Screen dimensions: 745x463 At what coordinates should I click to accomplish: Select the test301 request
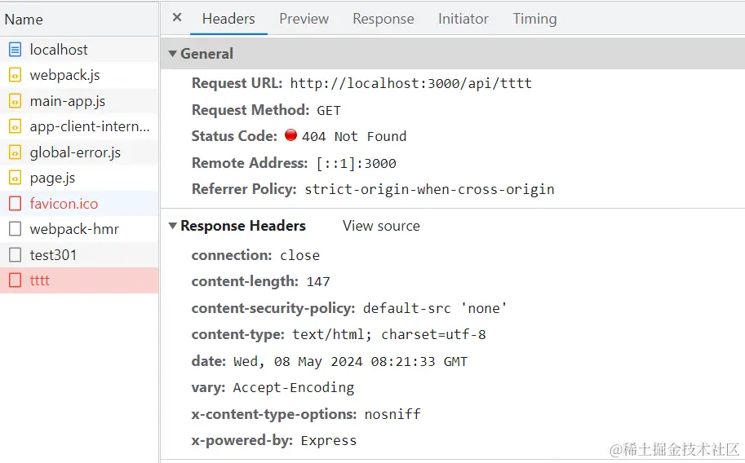click(53, 255)
